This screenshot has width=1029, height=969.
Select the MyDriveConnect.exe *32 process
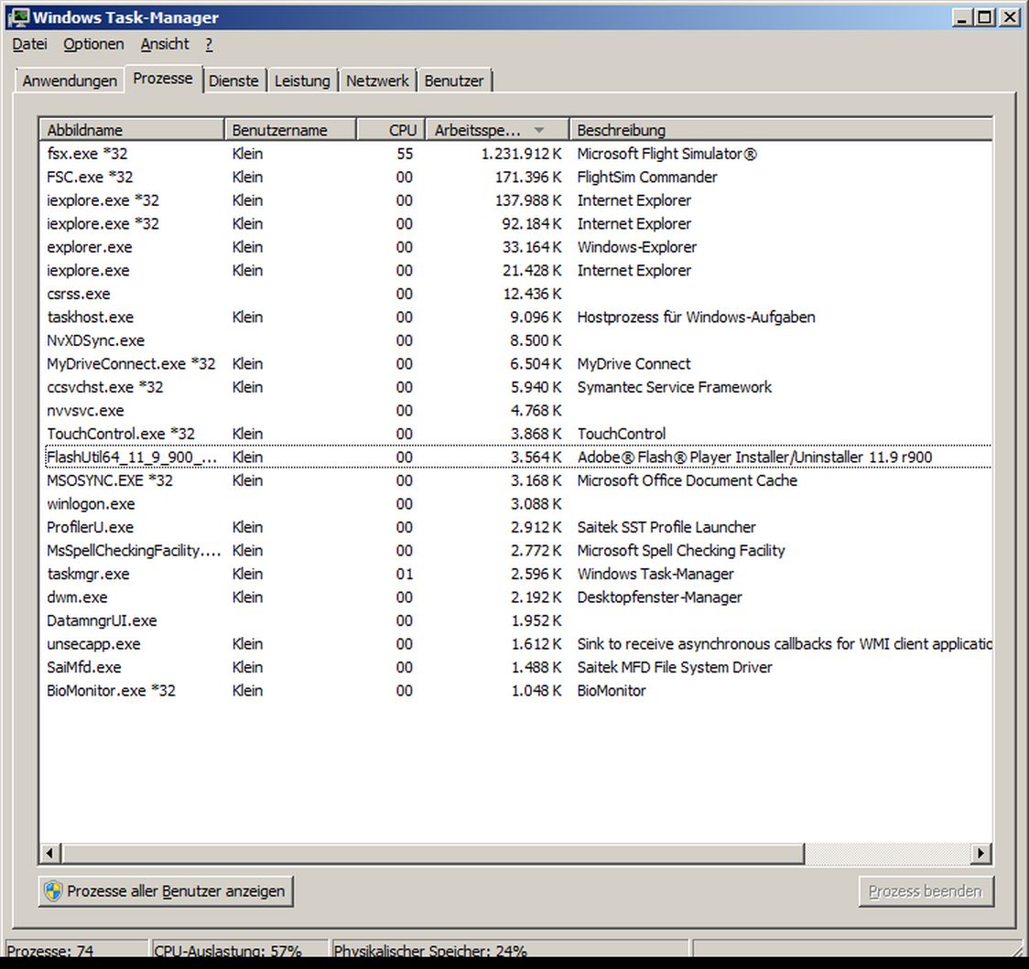pyautogui.click(x=515, y=363)
